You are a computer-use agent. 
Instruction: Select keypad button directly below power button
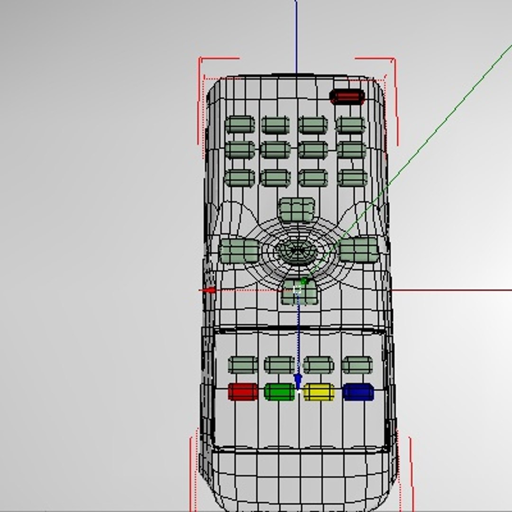351,125
